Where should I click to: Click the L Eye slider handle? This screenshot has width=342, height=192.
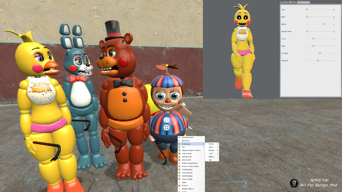point(313,46)
